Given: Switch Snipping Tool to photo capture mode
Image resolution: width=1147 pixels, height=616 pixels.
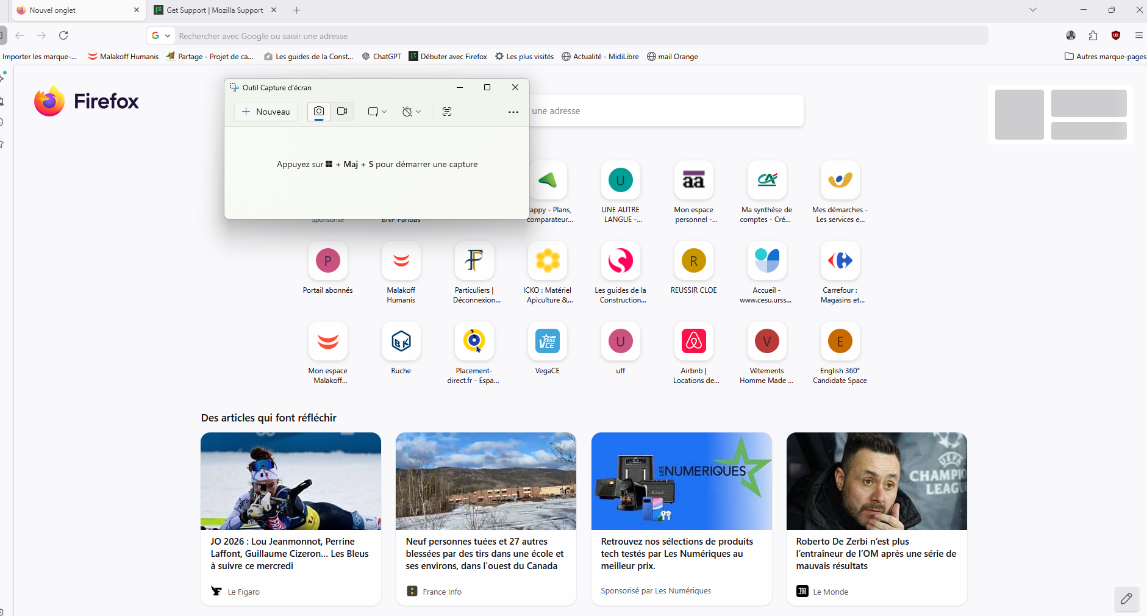Looking at the screenshot, I should tap(319, 111).
